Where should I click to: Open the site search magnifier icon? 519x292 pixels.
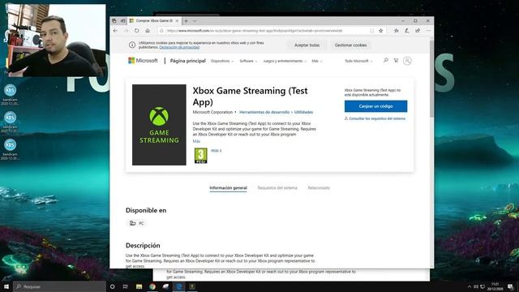coord(386,61)
